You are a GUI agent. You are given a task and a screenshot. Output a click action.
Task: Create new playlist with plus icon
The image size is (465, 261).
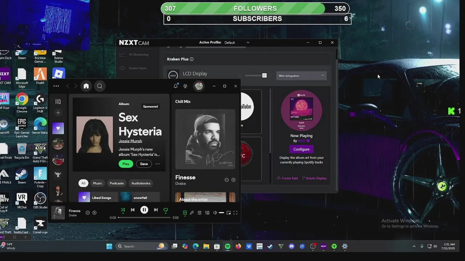click(58, 113)
